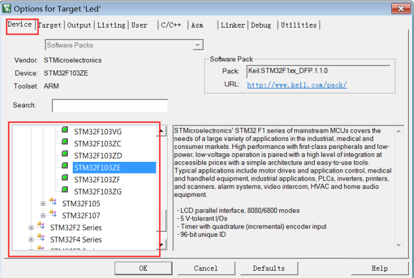The height and width of the screenshot is (278, 414).
Task: Click the '5 V-tolerant I/Os' description line
Action: tap(202, 218)
